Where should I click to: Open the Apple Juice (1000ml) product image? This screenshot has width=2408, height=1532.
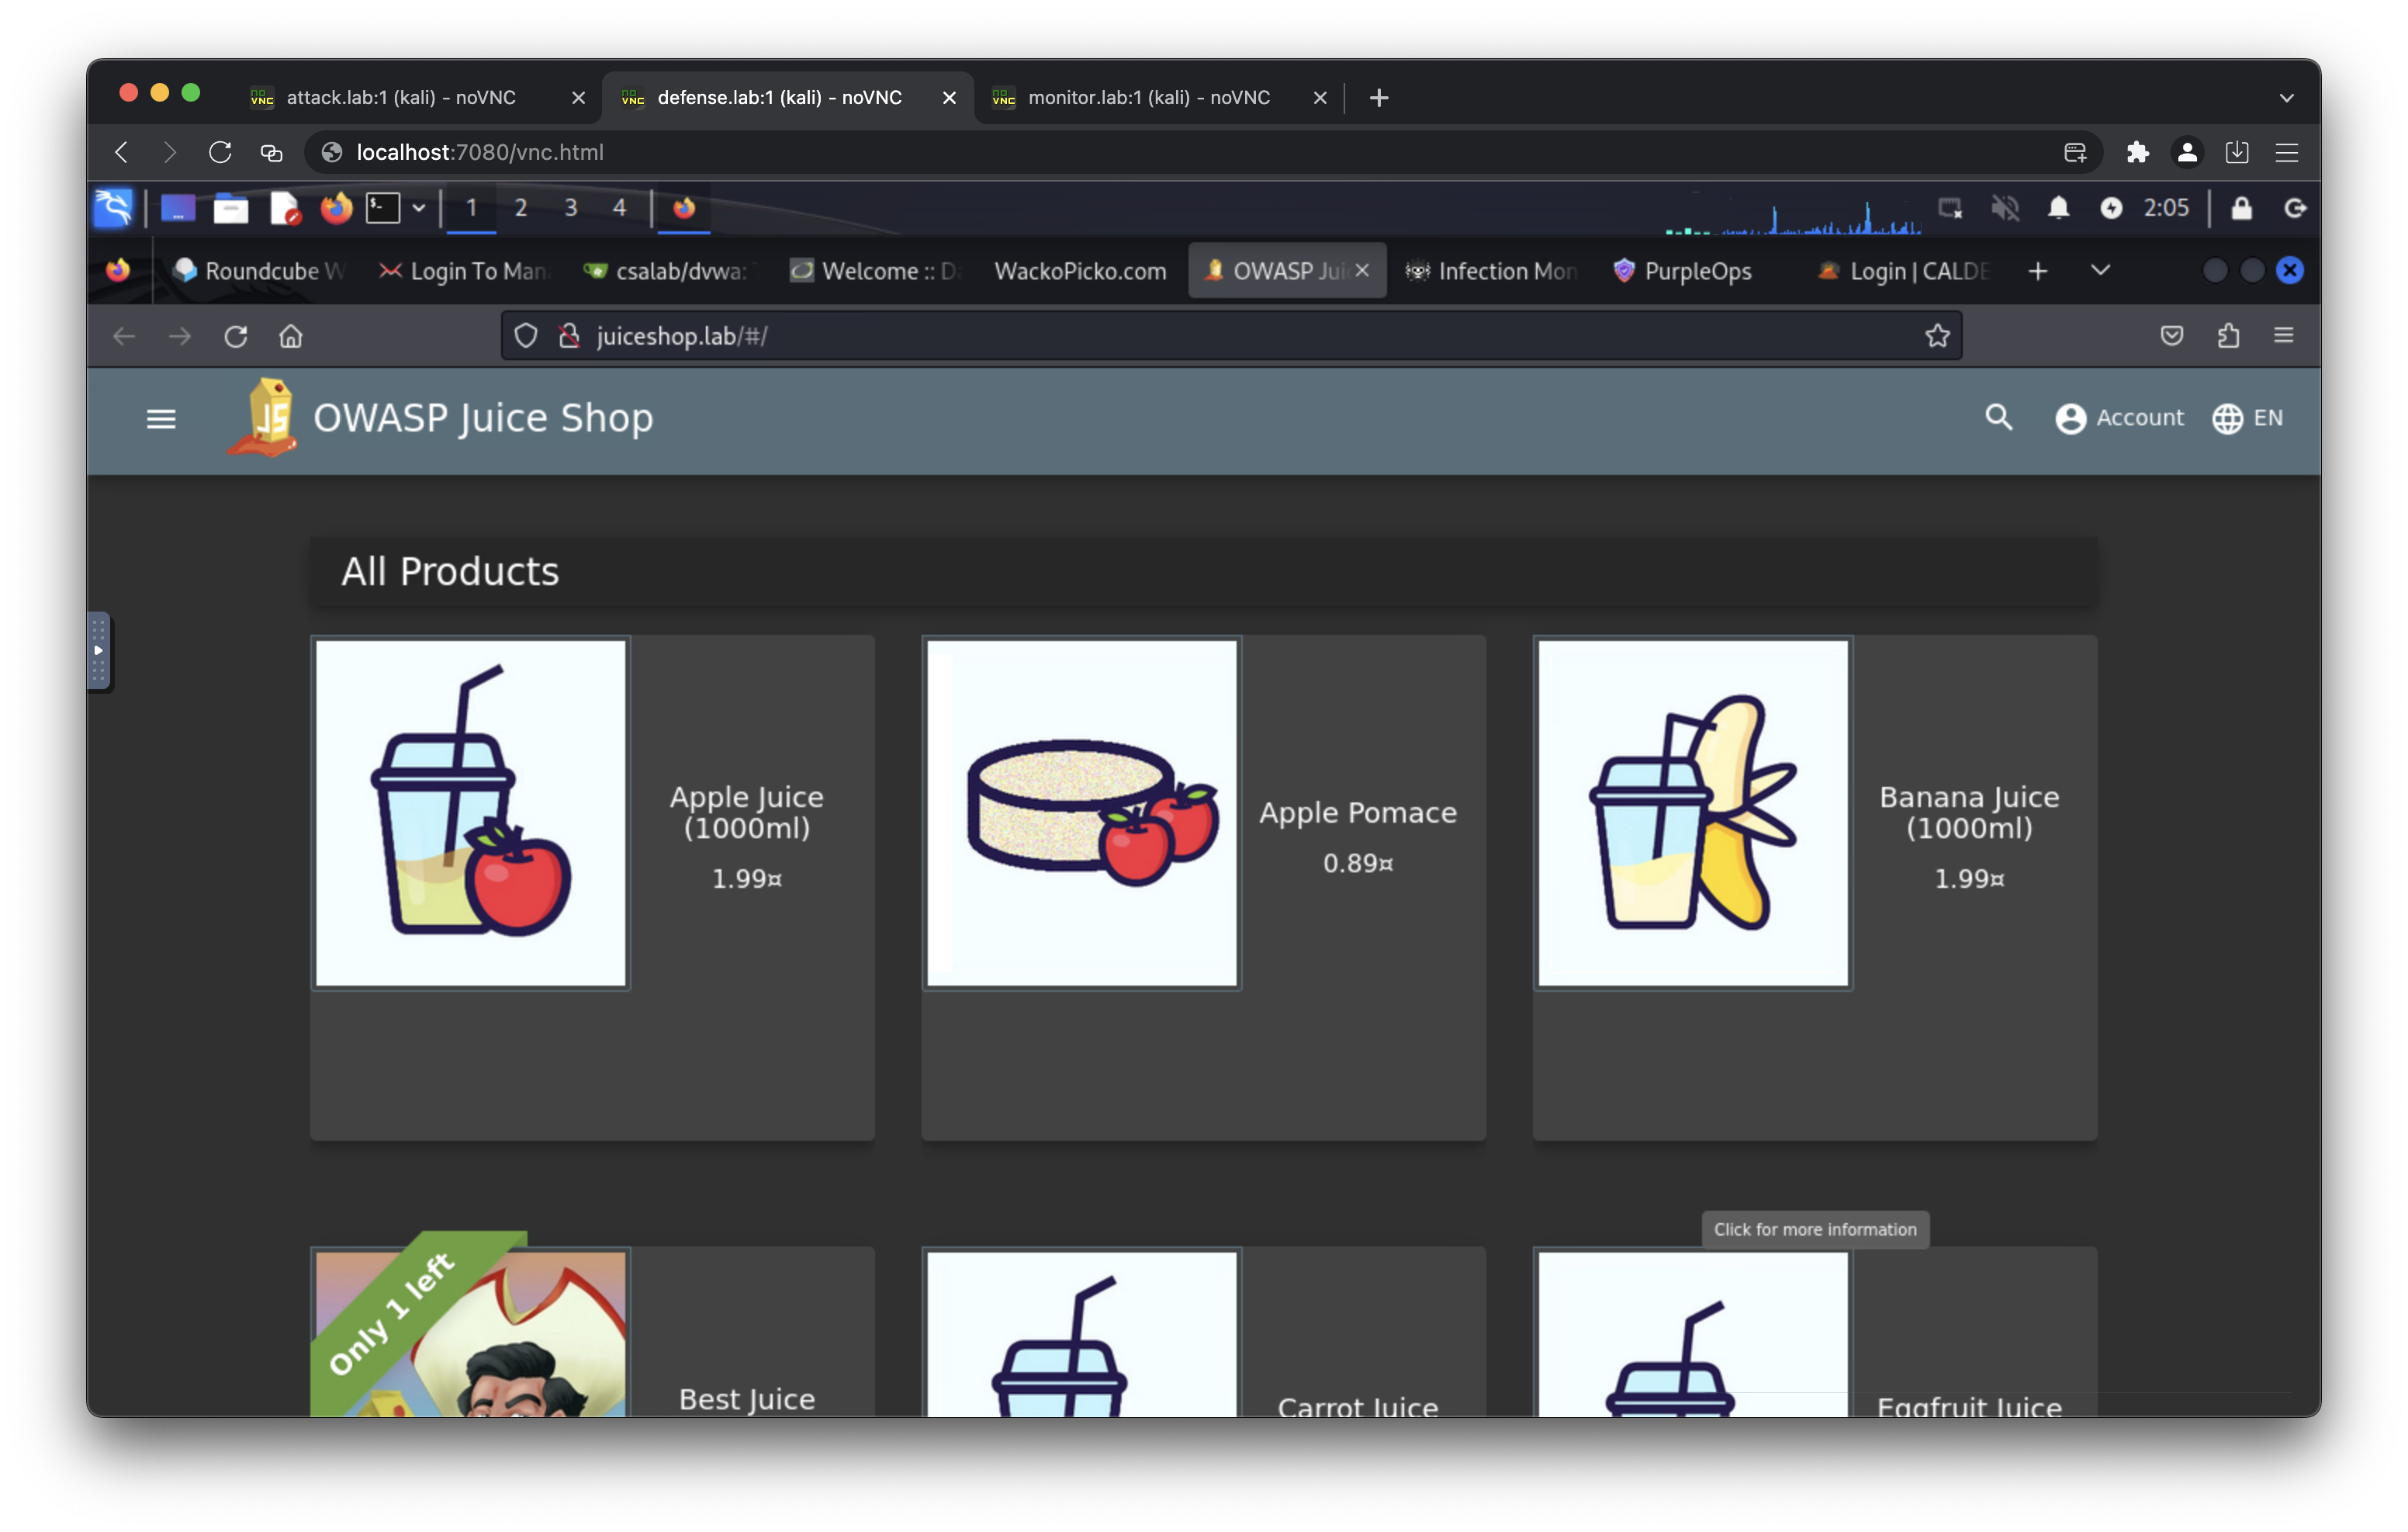pos(471,813)
